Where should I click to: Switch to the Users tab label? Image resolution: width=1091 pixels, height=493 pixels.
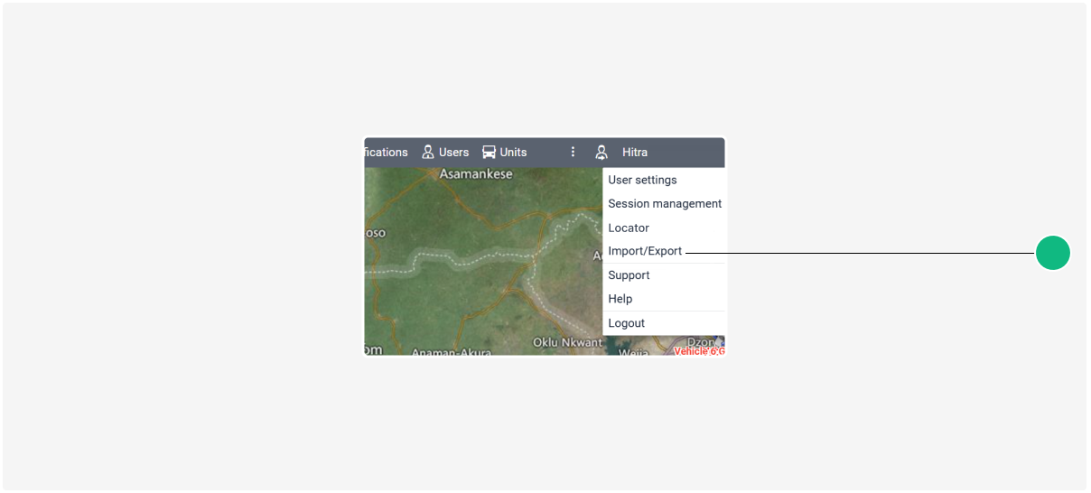click(453, 152)
